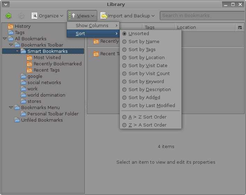Choose Sort by Added
This screenshot has height=195, width=246.
pyautogui.click(x=150, y=98)
